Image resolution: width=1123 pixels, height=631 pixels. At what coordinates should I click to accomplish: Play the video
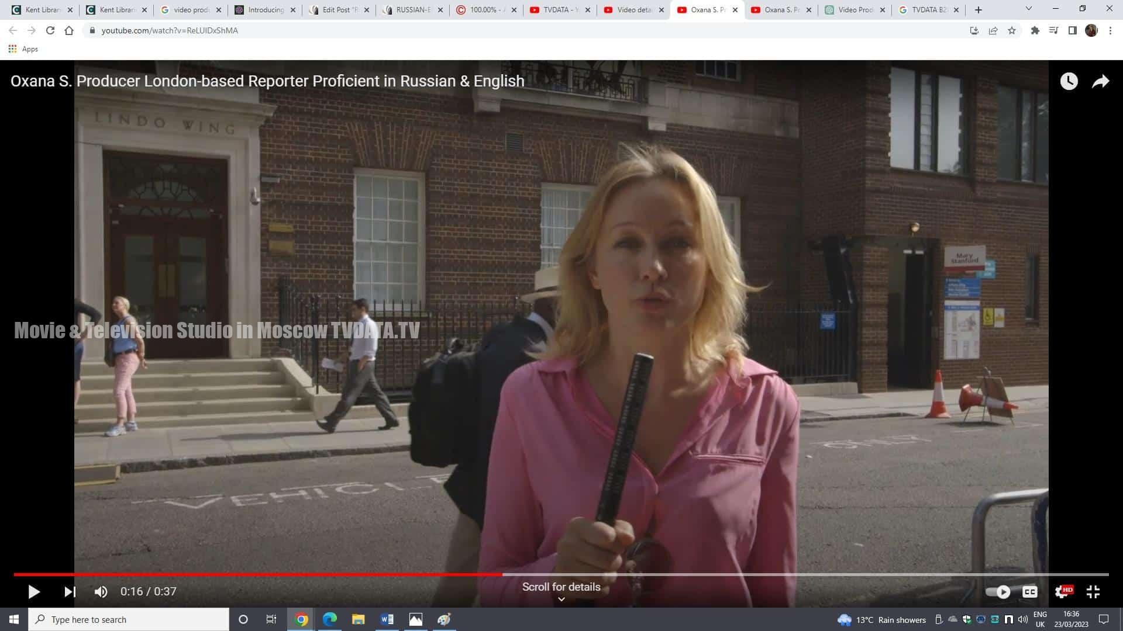34,592
